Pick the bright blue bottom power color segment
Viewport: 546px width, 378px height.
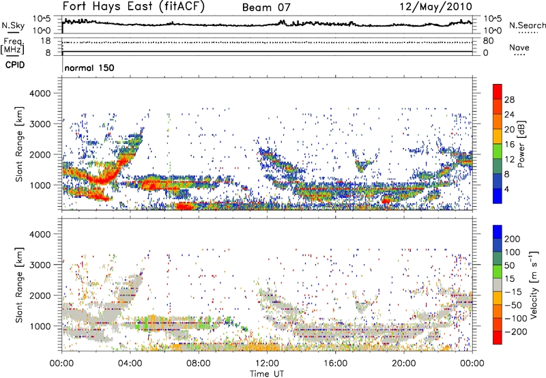[x=498, y=197]
